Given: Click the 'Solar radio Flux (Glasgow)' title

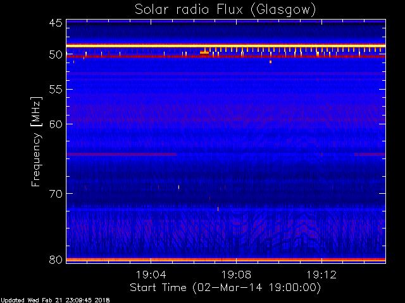Looking at the screenshot, I should coord(225,10).
